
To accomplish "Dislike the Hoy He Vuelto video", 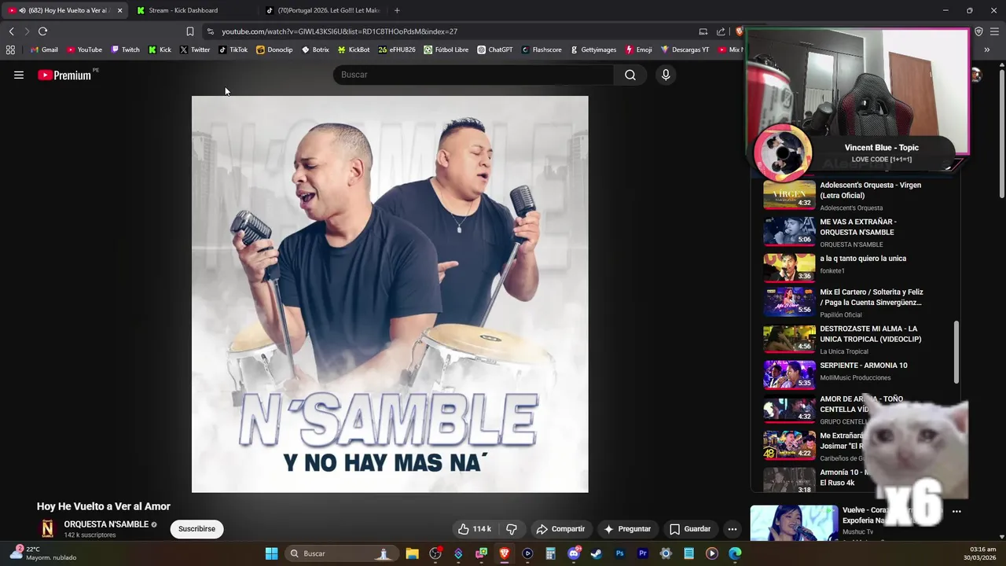I will (512, 529).
